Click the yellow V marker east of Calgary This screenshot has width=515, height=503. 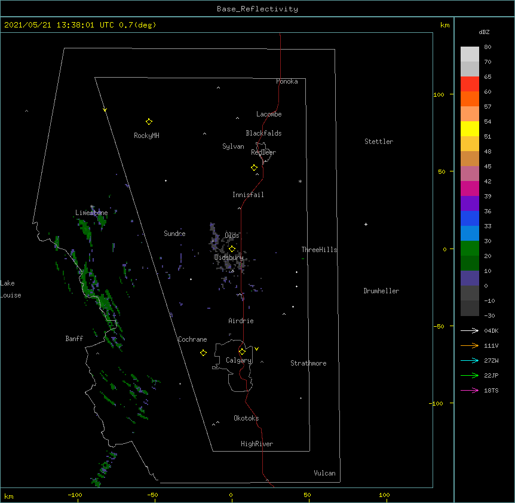[256, 349]
